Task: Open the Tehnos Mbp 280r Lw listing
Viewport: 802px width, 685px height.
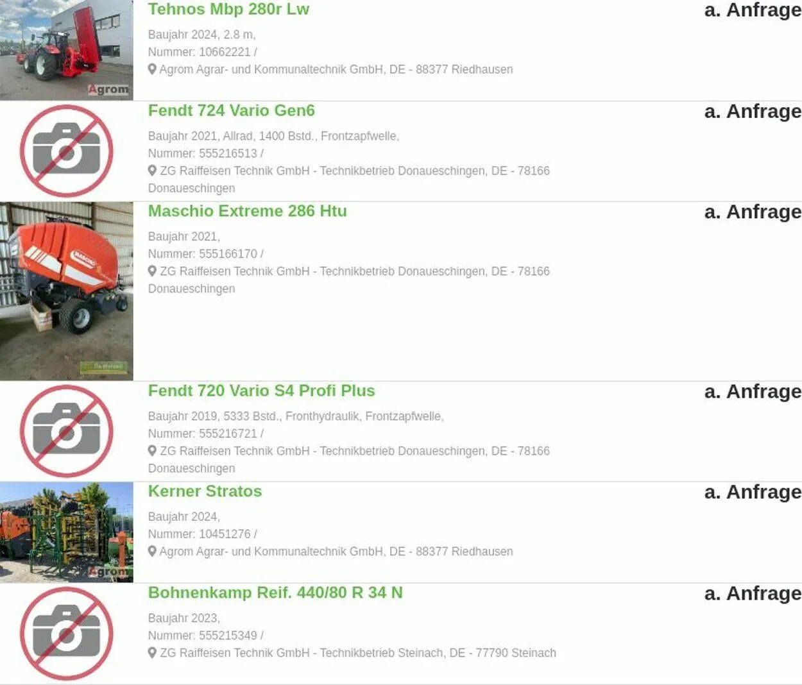Action: [228, 10]
